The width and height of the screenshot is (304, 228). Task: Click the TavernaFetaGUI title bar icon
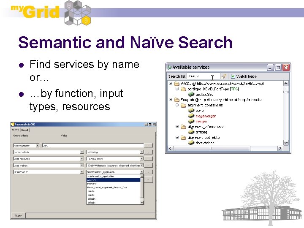pos(13,124)
